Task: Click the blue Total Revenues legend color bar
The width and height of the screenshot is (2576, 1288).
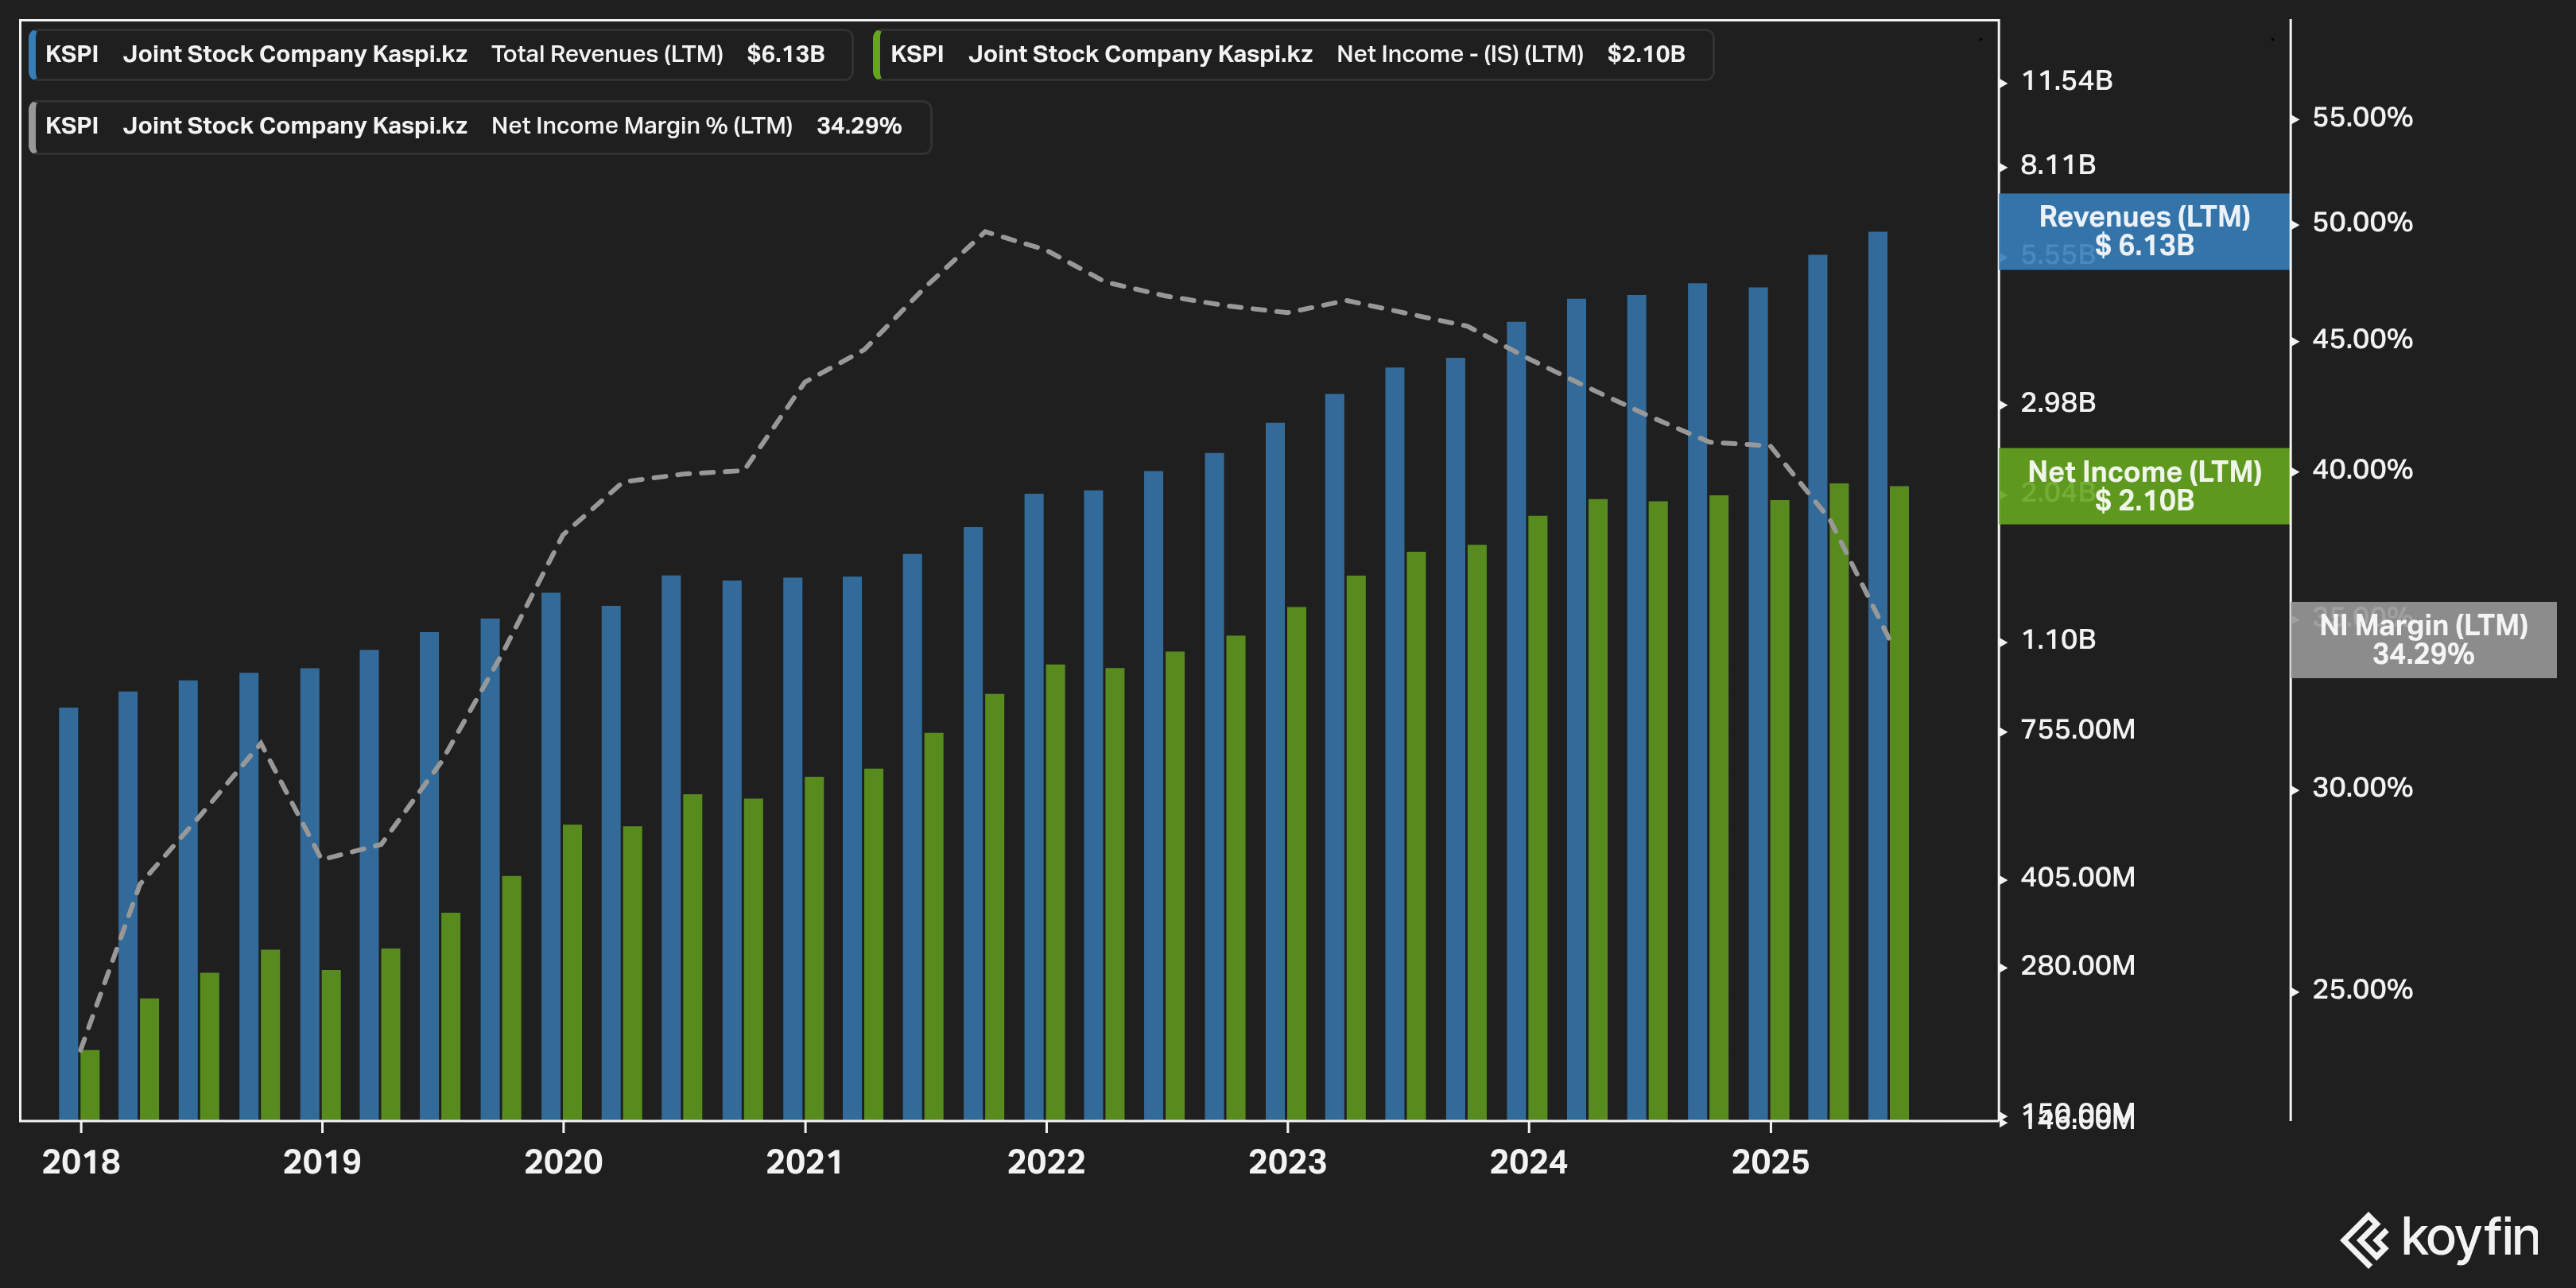Action: 33,54
